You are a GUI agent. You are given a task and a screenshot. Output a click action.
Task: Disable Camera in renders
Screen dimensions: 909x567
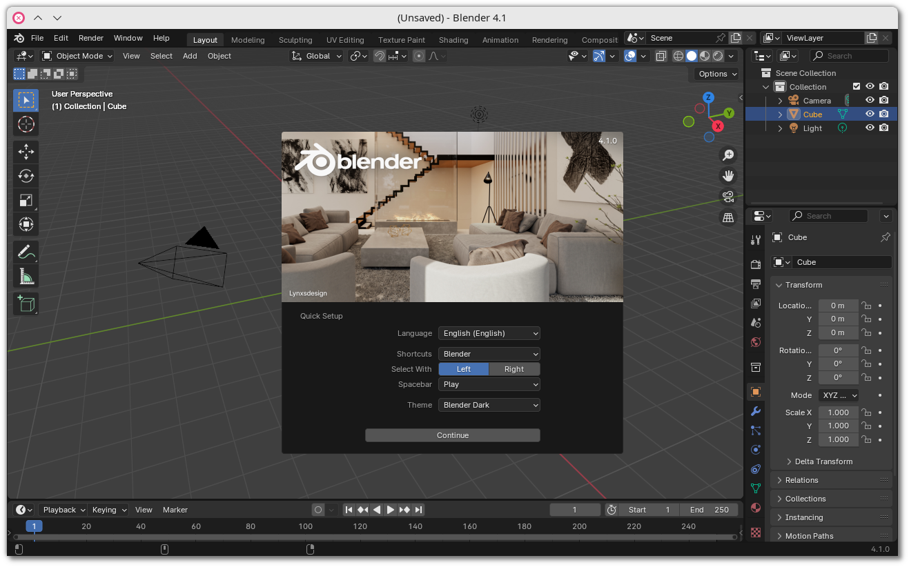coord(884,101)
